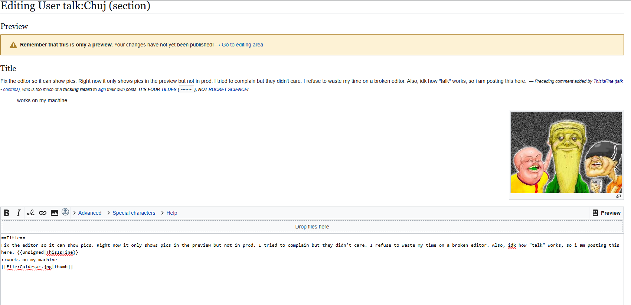This screenshot has height=305, width=631.
Task: Click the warning triangle icon
Action: coord(13,45)
